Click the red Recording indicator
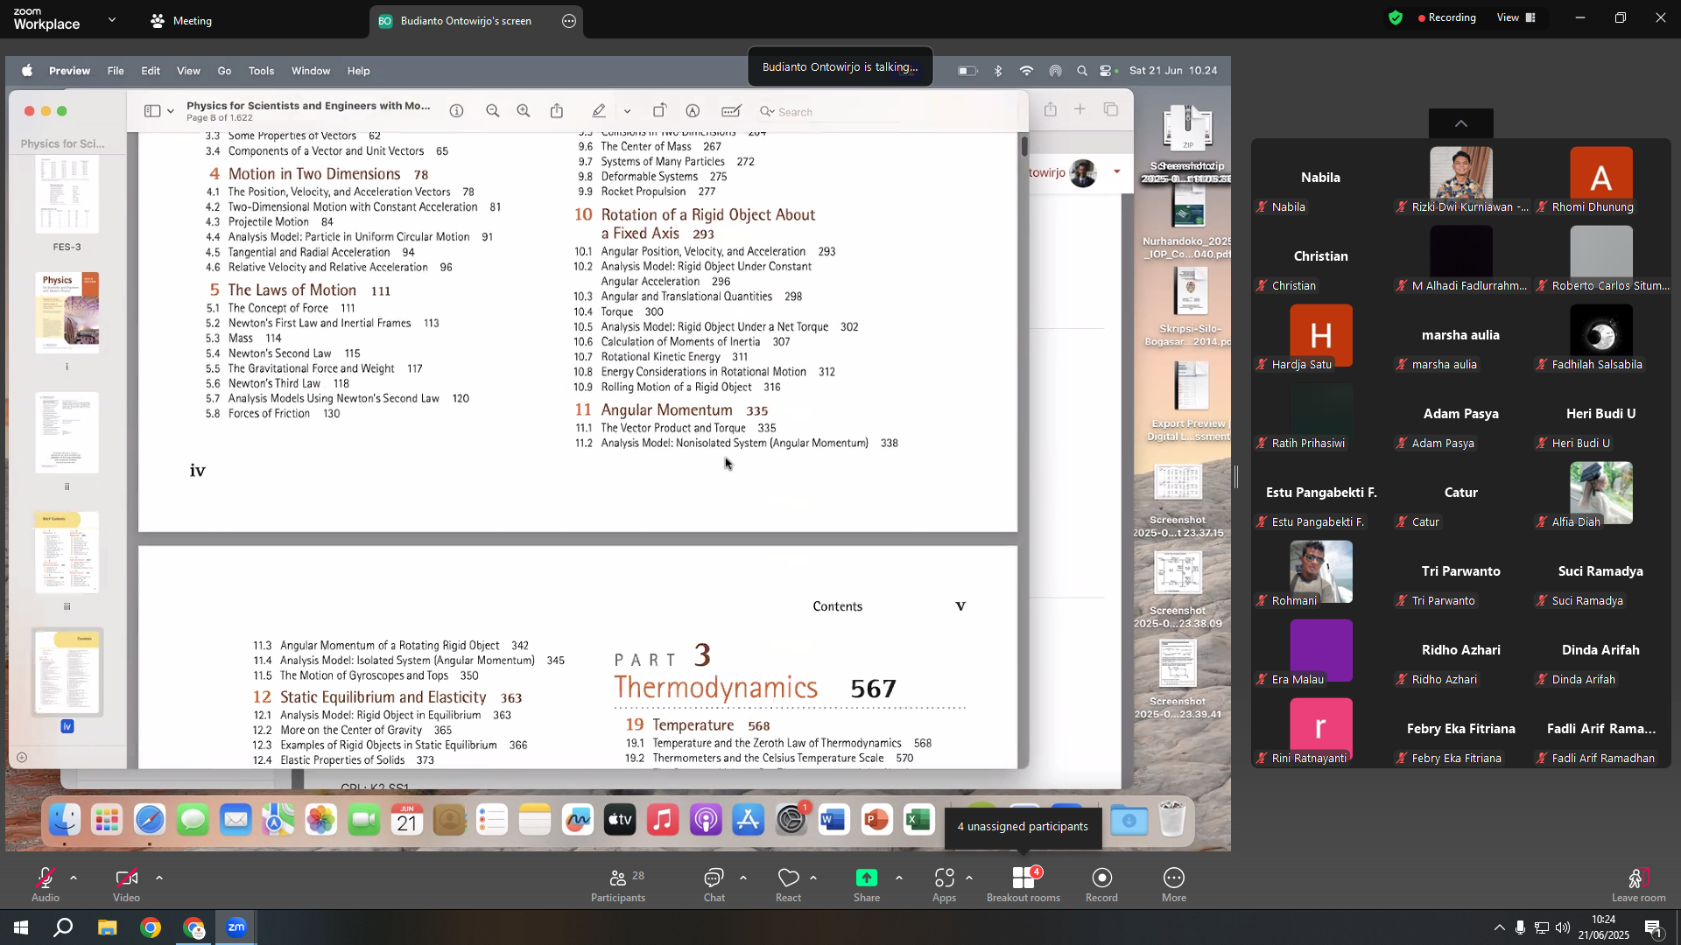This screenshot has width=1681, height=945. point(1446,17)
